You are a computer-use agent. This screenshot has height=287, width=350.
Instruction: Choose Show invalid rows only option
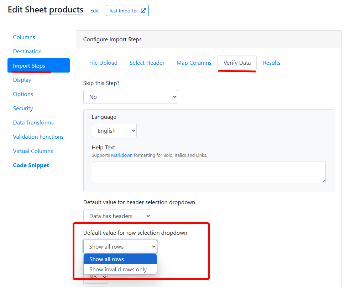coord(120,269)
